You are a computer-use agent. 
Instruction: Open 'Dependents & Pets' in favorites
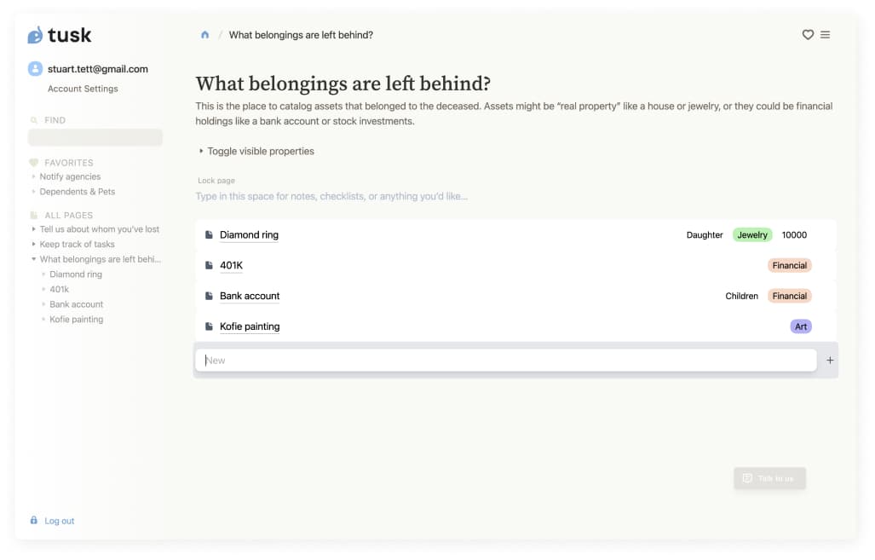(77, 192)
